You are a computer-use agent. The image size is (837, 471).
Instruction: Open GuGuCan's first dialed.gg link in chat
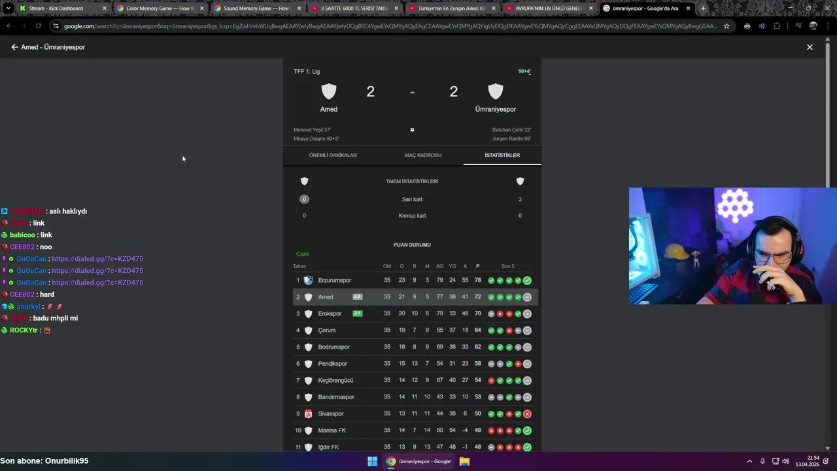[97, 258]
